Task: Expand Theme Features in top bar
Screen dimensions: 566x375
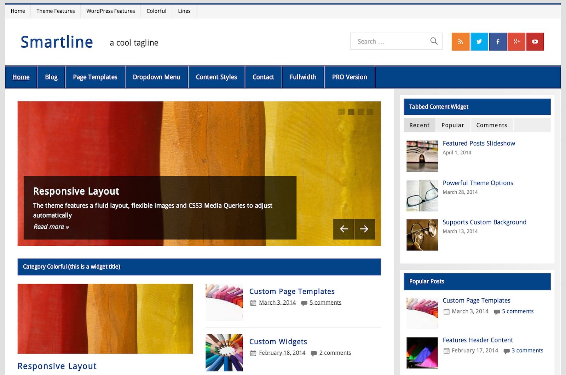Action: pos(56,11)
